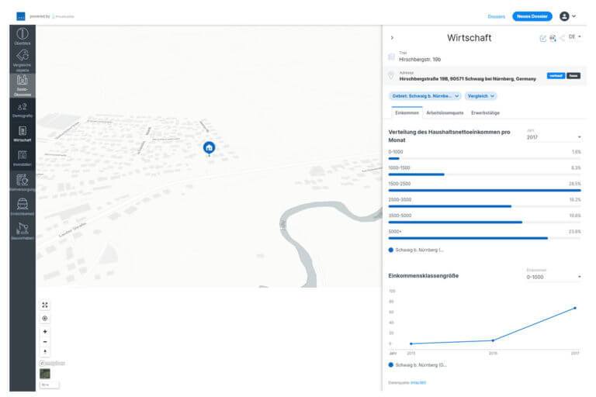Click the Neues Dossier button
596x397 pixels.
point(532,16)
